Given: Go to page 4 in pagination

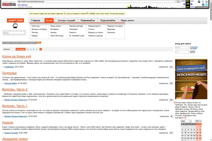Looking at the screenshot, I should (28, 49).
